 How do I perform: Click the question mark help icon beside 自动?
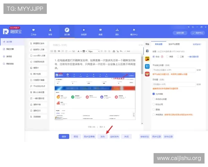[162, 57]
